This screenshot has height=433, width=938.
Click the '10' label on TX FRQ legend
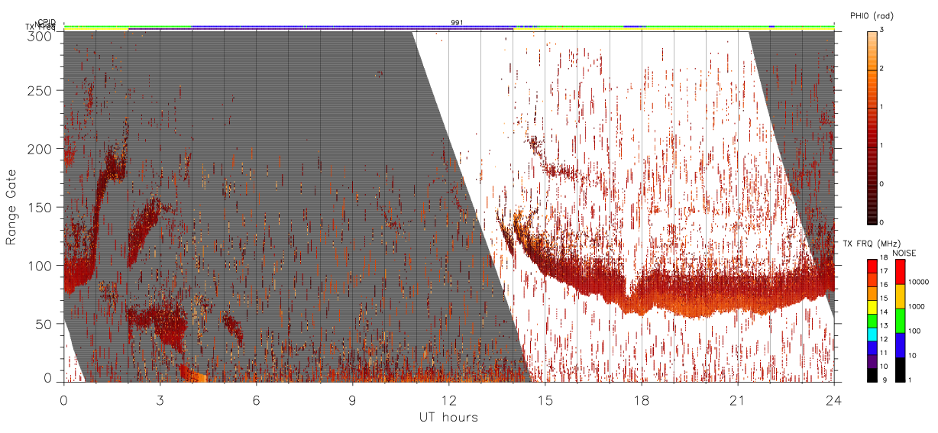pyautogui.click(x=884, y=367)
